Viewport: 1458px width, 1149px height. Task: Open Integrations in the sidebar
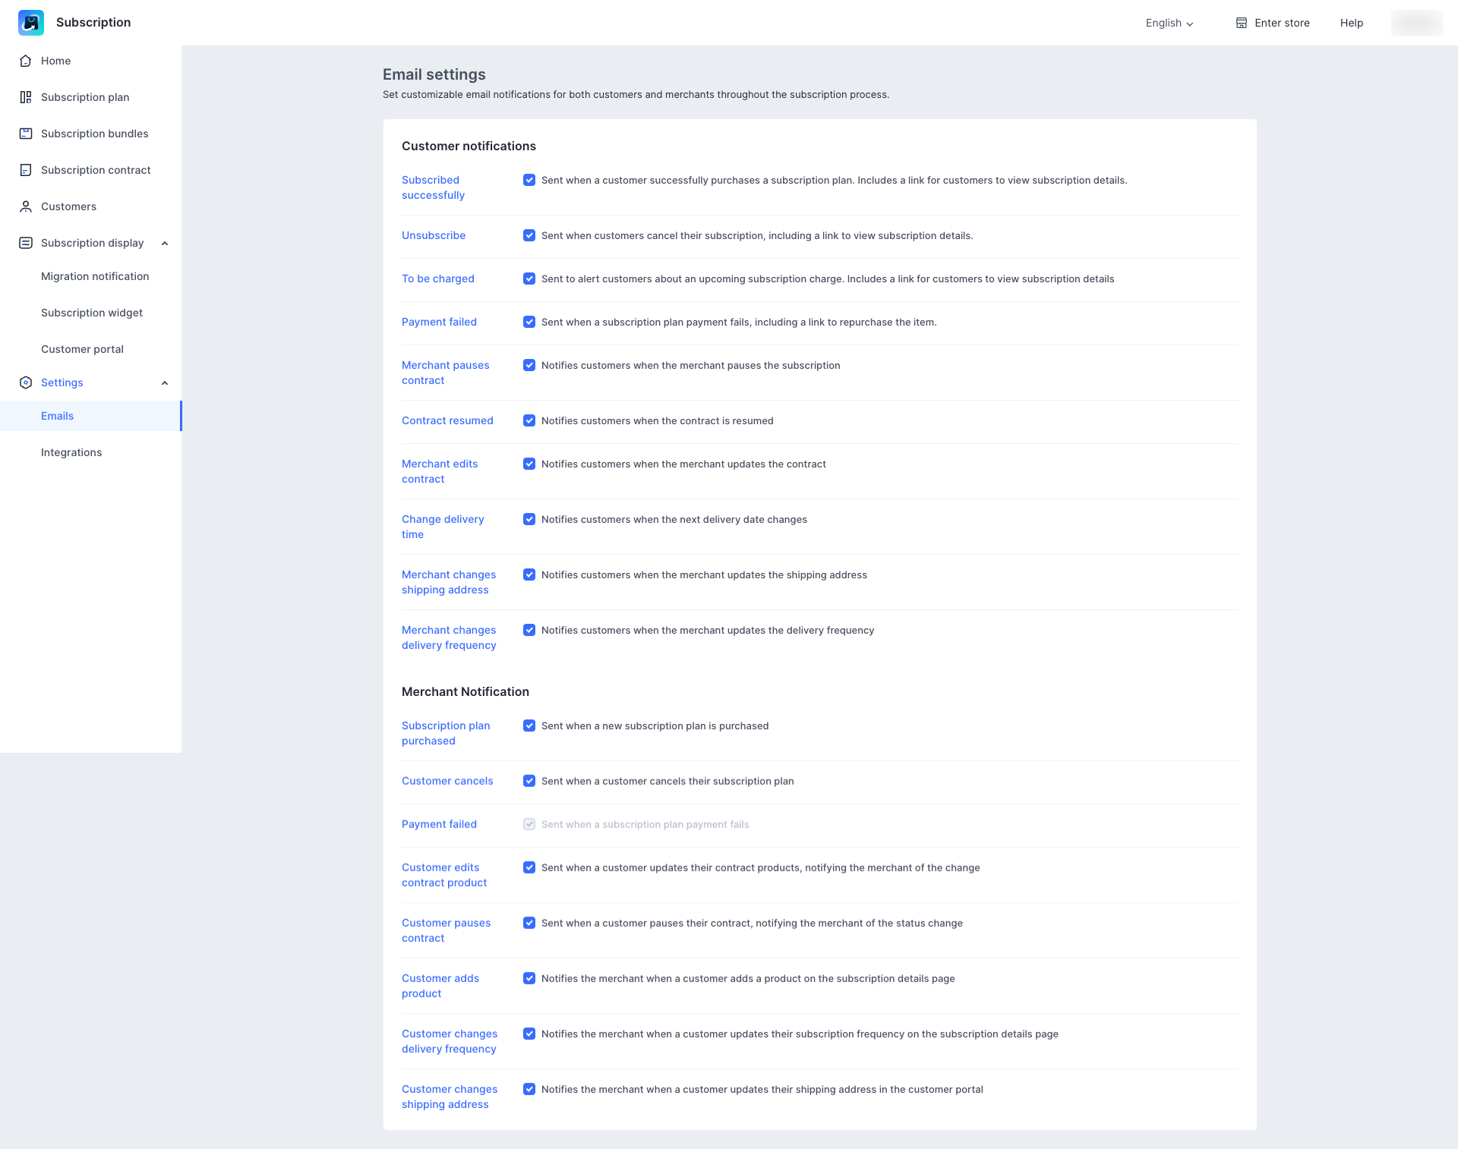pos(71,452)
